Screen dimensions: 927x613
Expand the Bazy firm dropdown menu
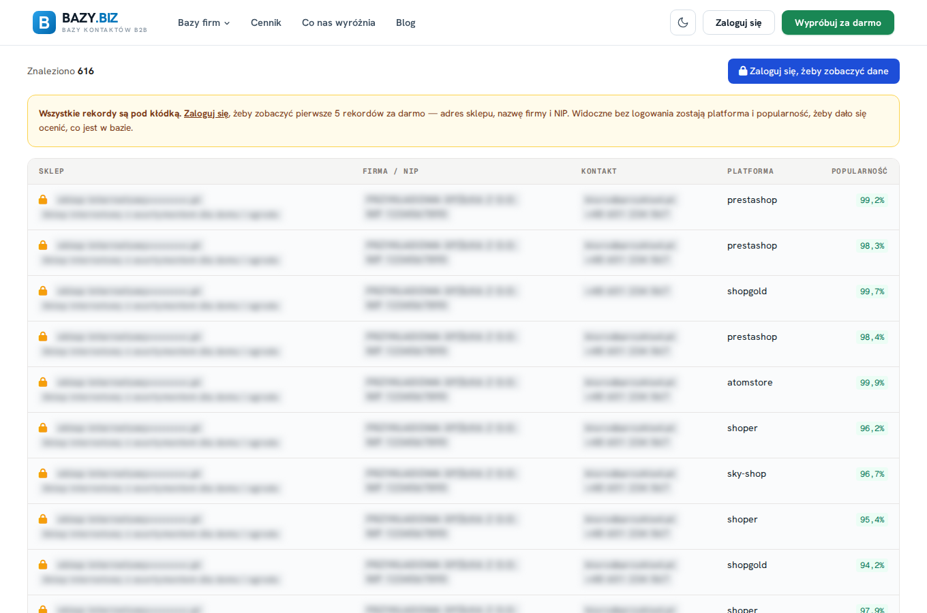tap(204, 22)
